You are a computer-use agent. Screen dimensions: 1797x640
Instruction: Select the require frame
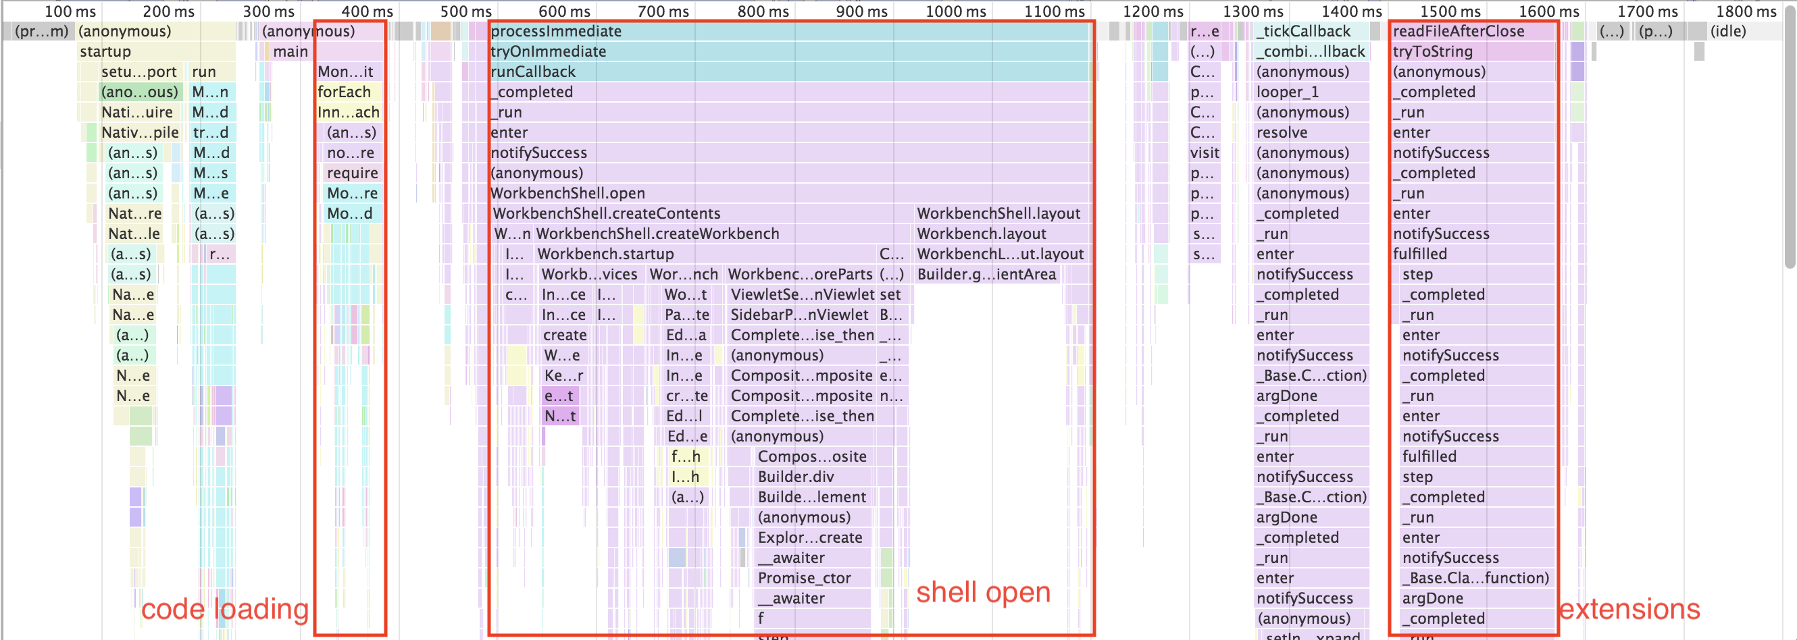[x=353, y=173]
